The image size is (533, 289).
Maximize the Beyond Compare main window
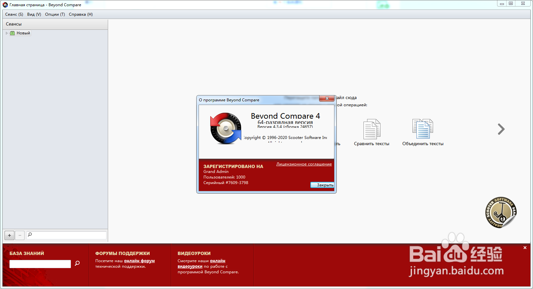pyautogui.click(x=510, y=3)
